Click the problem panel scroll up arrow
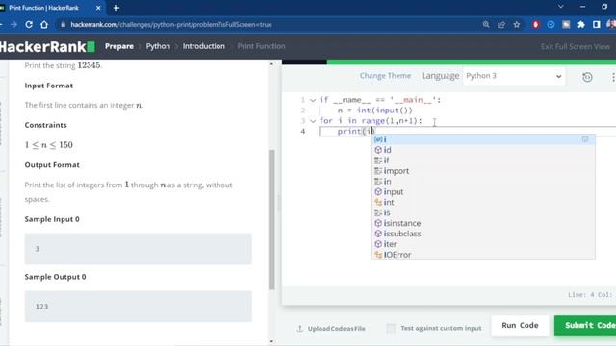Screen dimensions: 616x346 click(271, 64)
